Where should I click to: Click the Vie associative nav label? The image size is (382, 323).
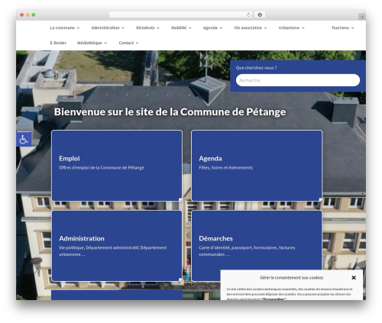pyautogui.click(x=248, y=27)
